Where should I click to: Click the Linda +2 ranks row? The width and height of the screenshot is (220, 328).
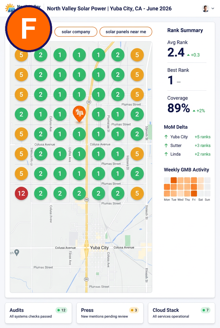coord(187,154)
